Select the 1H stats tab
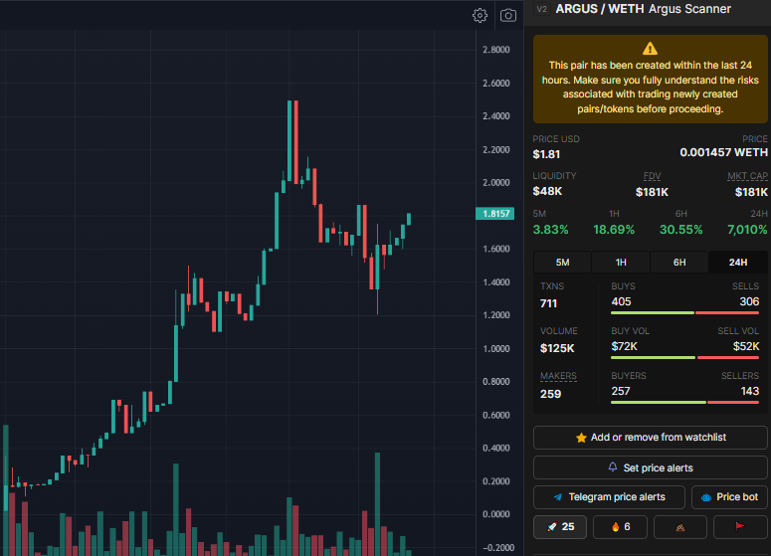771x556 pixels. [x=621, y=263]
